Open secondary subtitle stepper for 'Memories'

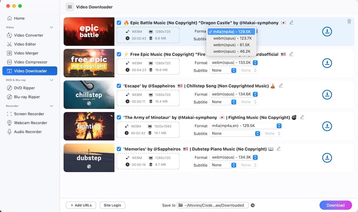(249, 165)
